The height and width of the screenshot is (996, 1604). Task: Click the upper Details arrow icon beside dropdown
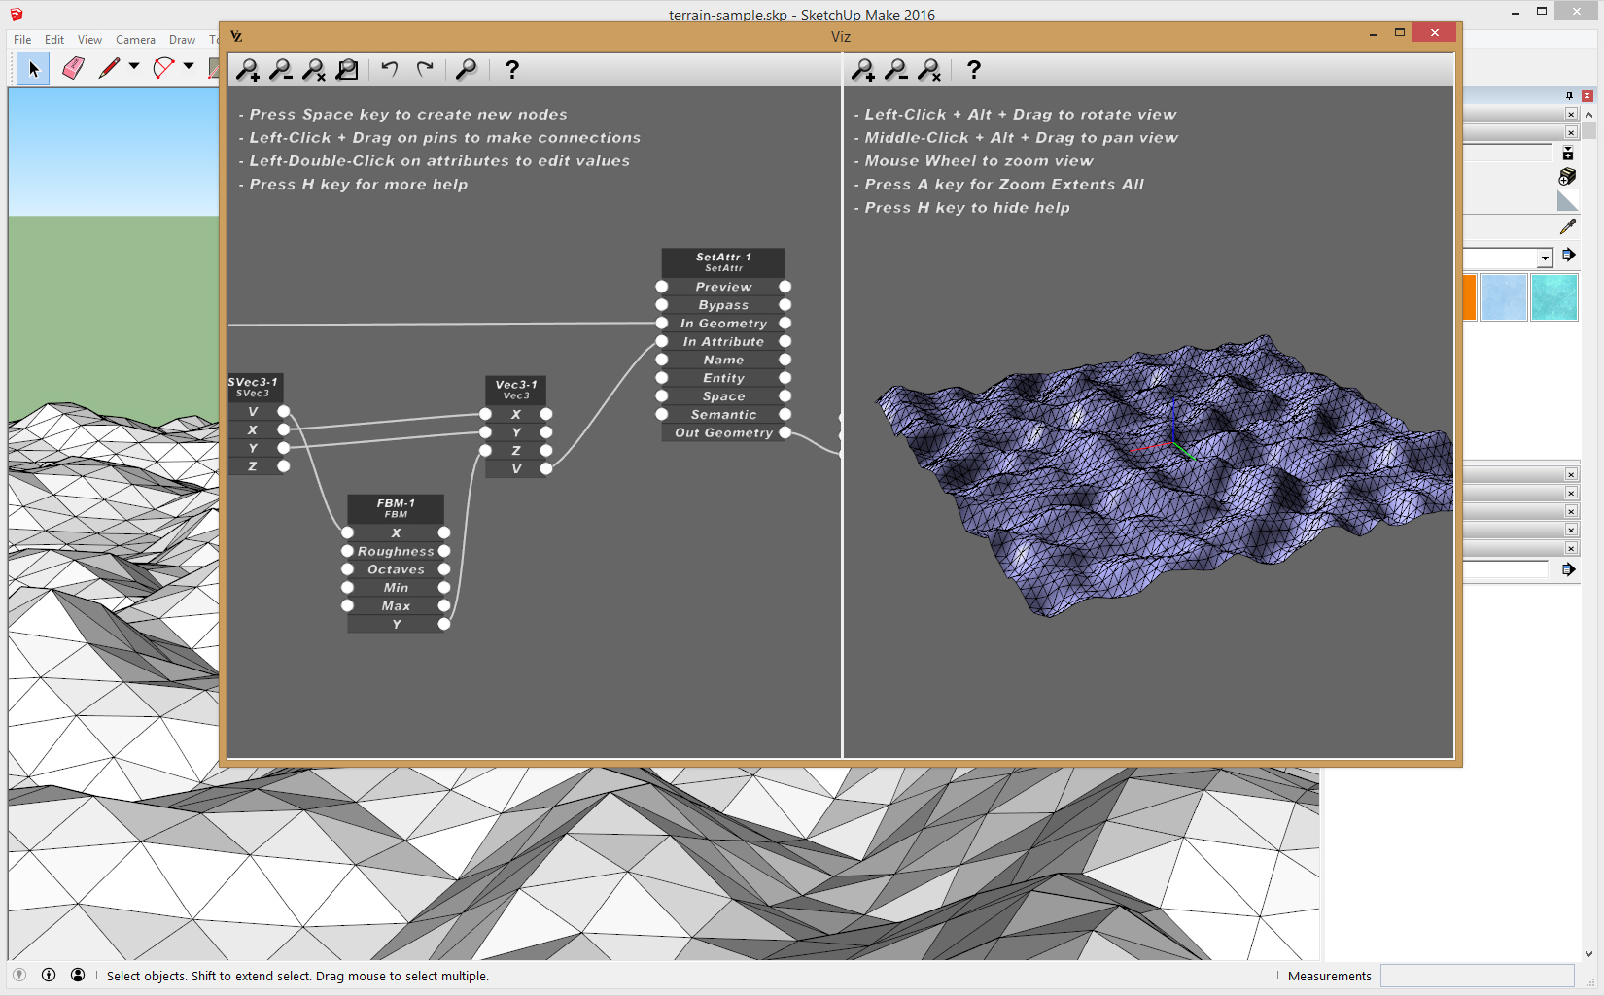click(x=1568, y=255)
